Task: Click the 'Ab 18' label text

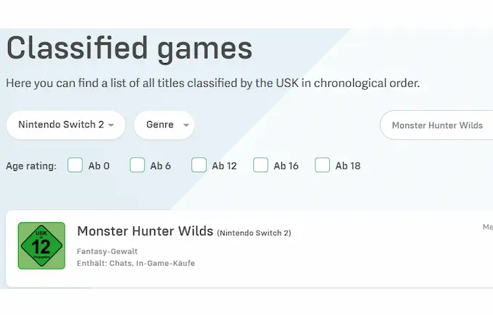Action: click(348, 166)
